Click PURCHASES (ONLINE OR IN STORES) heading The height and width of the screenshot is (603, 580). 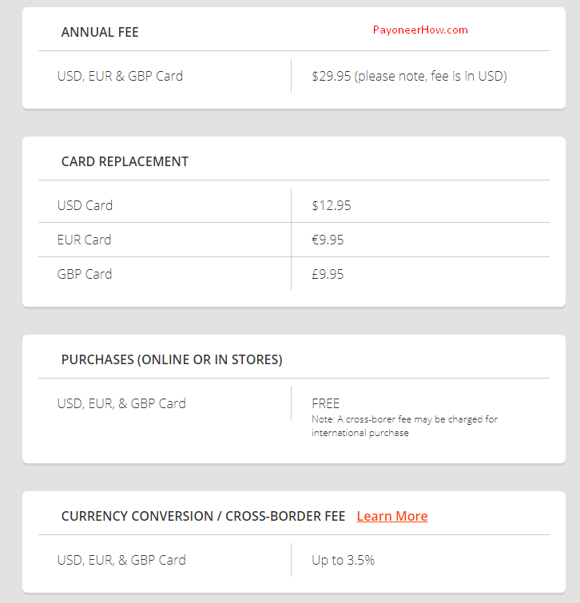click(172, 359)
